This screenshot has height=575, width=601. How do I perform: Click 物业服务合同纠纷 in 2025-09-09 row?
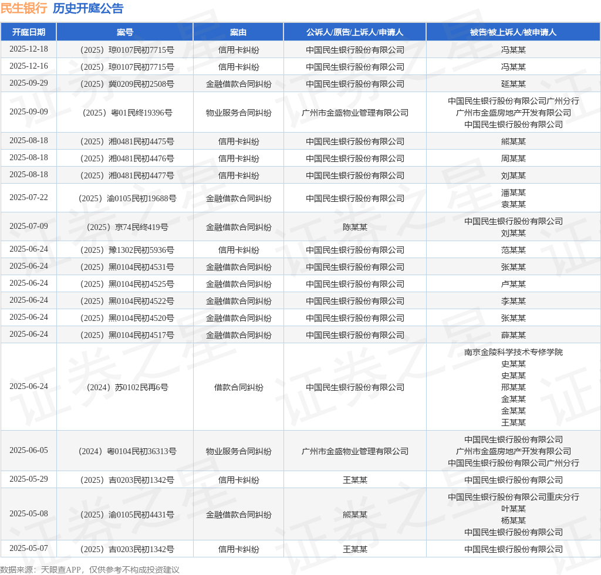click(238, 113)
